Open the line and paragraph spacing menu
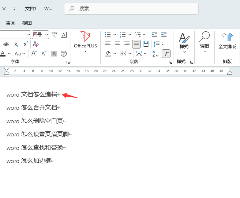Screen dimensions: 240x198 pos(158,44)
